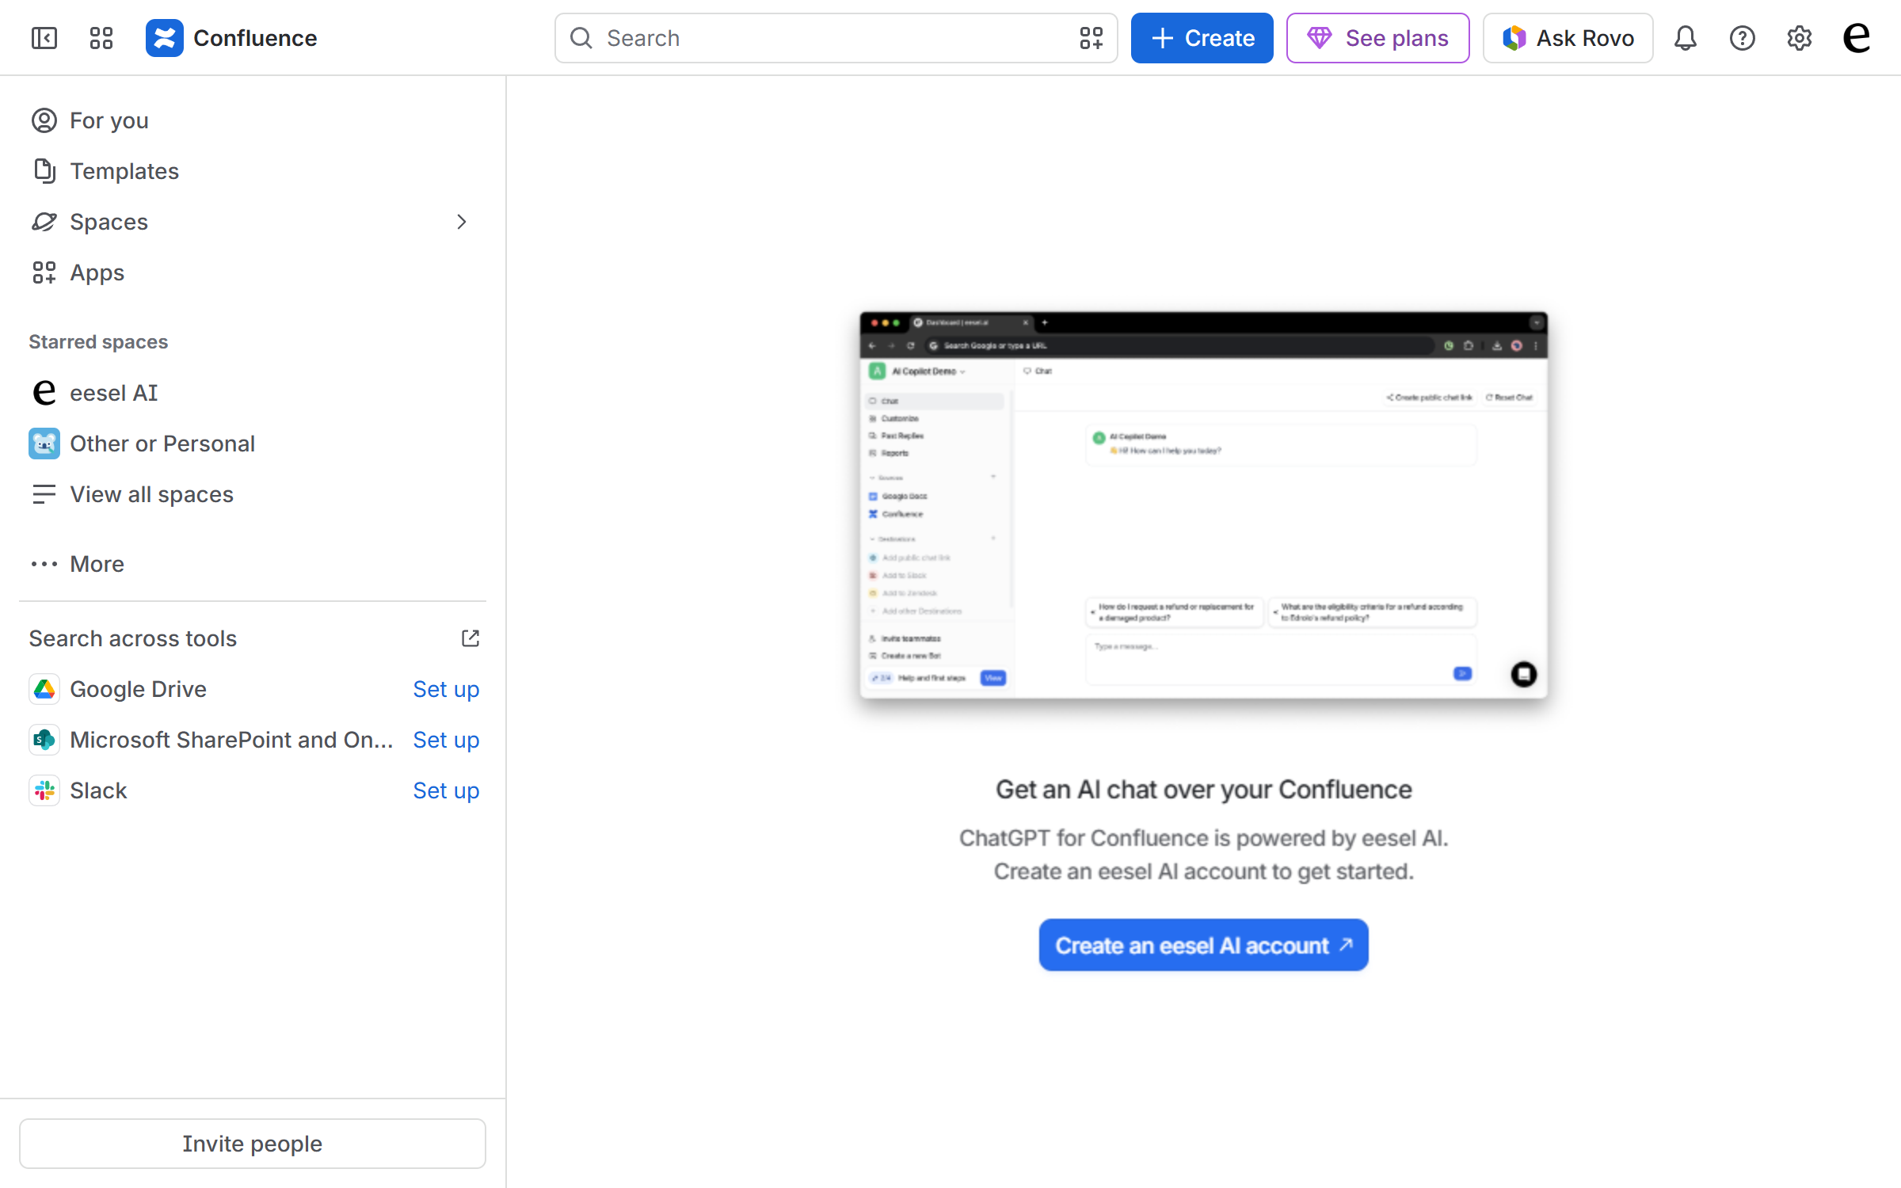Click the Confluence logo icon
Image resolution: width=1901 pixels, height=1188 pixels.
click(164, 38)
